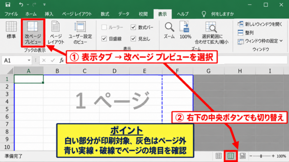Image resolution: width=289 pixels, height=162 pixels.
Task: Click the zoom slider handle
Action: coord(261,156)
